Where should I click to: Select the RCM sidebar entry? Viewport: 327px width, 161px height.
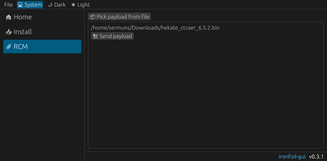pyautogui.click(x=42, y=46)
